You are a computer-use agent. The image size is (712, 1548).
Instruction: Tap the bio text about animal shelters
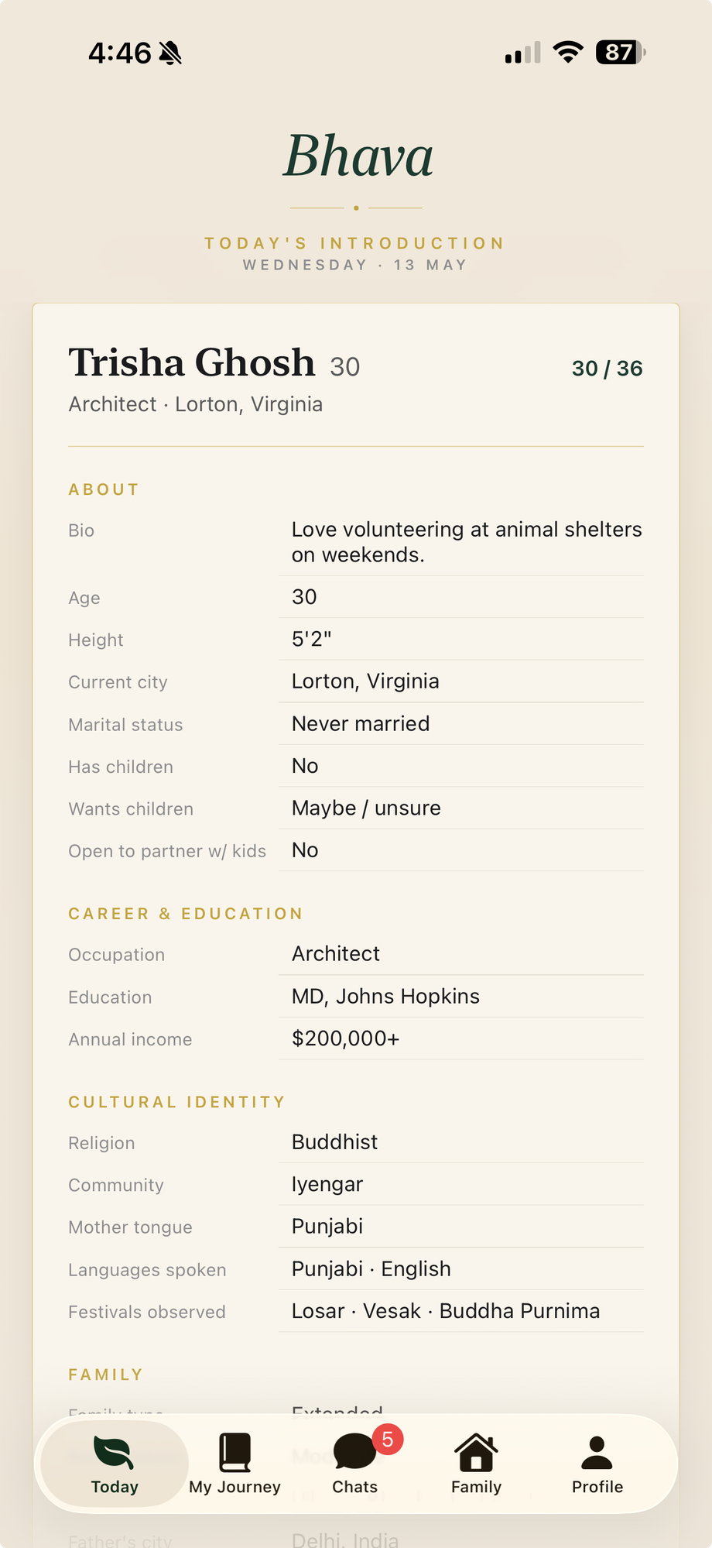(467, 542)
